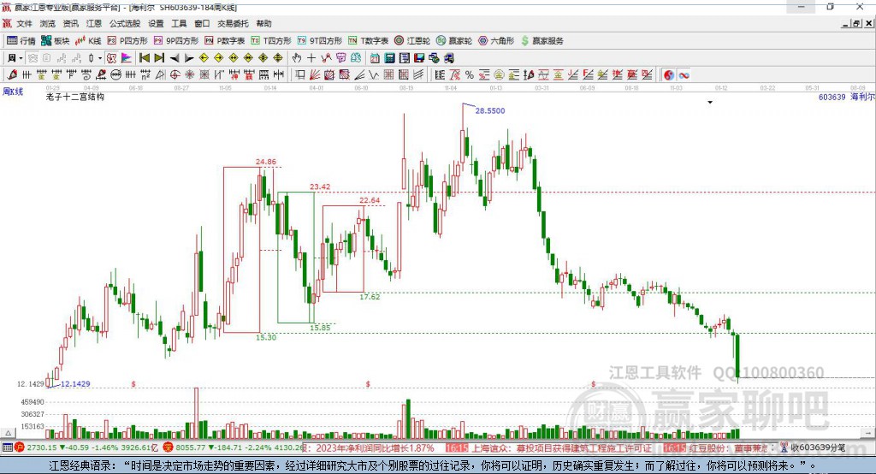The width and height of the screenshot is (876, 474).
Task: Open the calendar icon
Action: point(375,57)
